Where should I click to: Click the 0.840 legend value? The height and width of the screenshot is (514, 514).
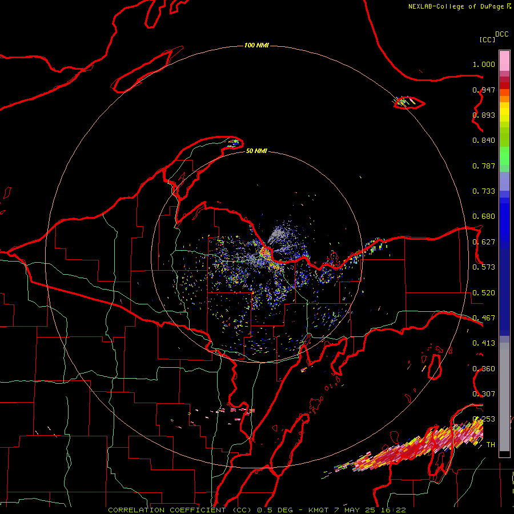tap(484, 140)
